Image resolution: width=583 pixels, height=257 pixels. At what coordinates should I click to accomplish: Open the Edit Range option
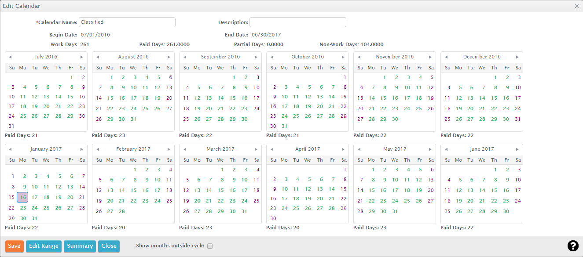(x=44, y=246)
